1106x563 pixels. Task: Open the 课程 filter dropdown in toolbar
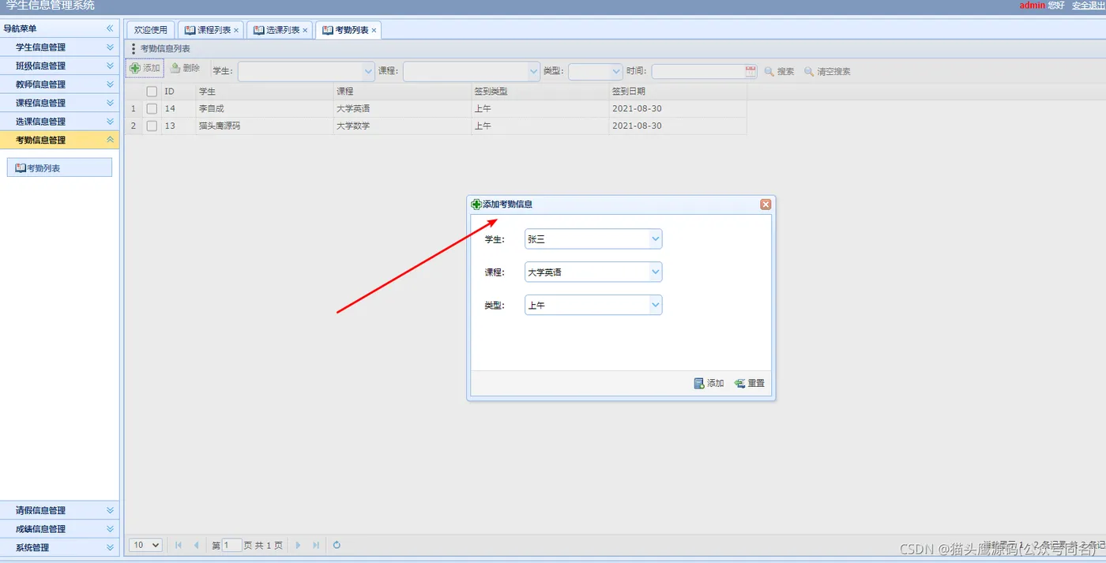(x=533, y=71)
